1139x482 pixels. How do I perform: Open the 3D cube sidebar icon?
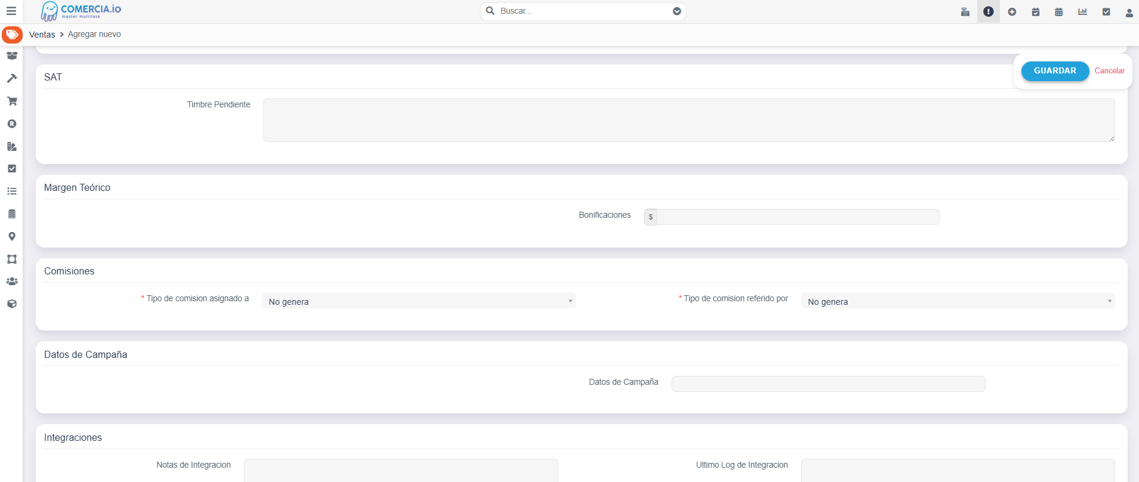coord(12,304)
